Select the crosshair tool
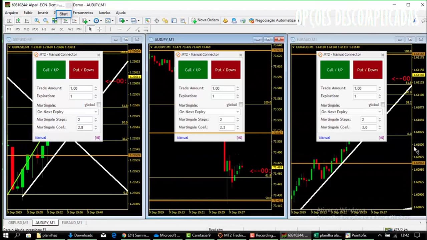The image size is (427, 240). click(x=99, y=29)
